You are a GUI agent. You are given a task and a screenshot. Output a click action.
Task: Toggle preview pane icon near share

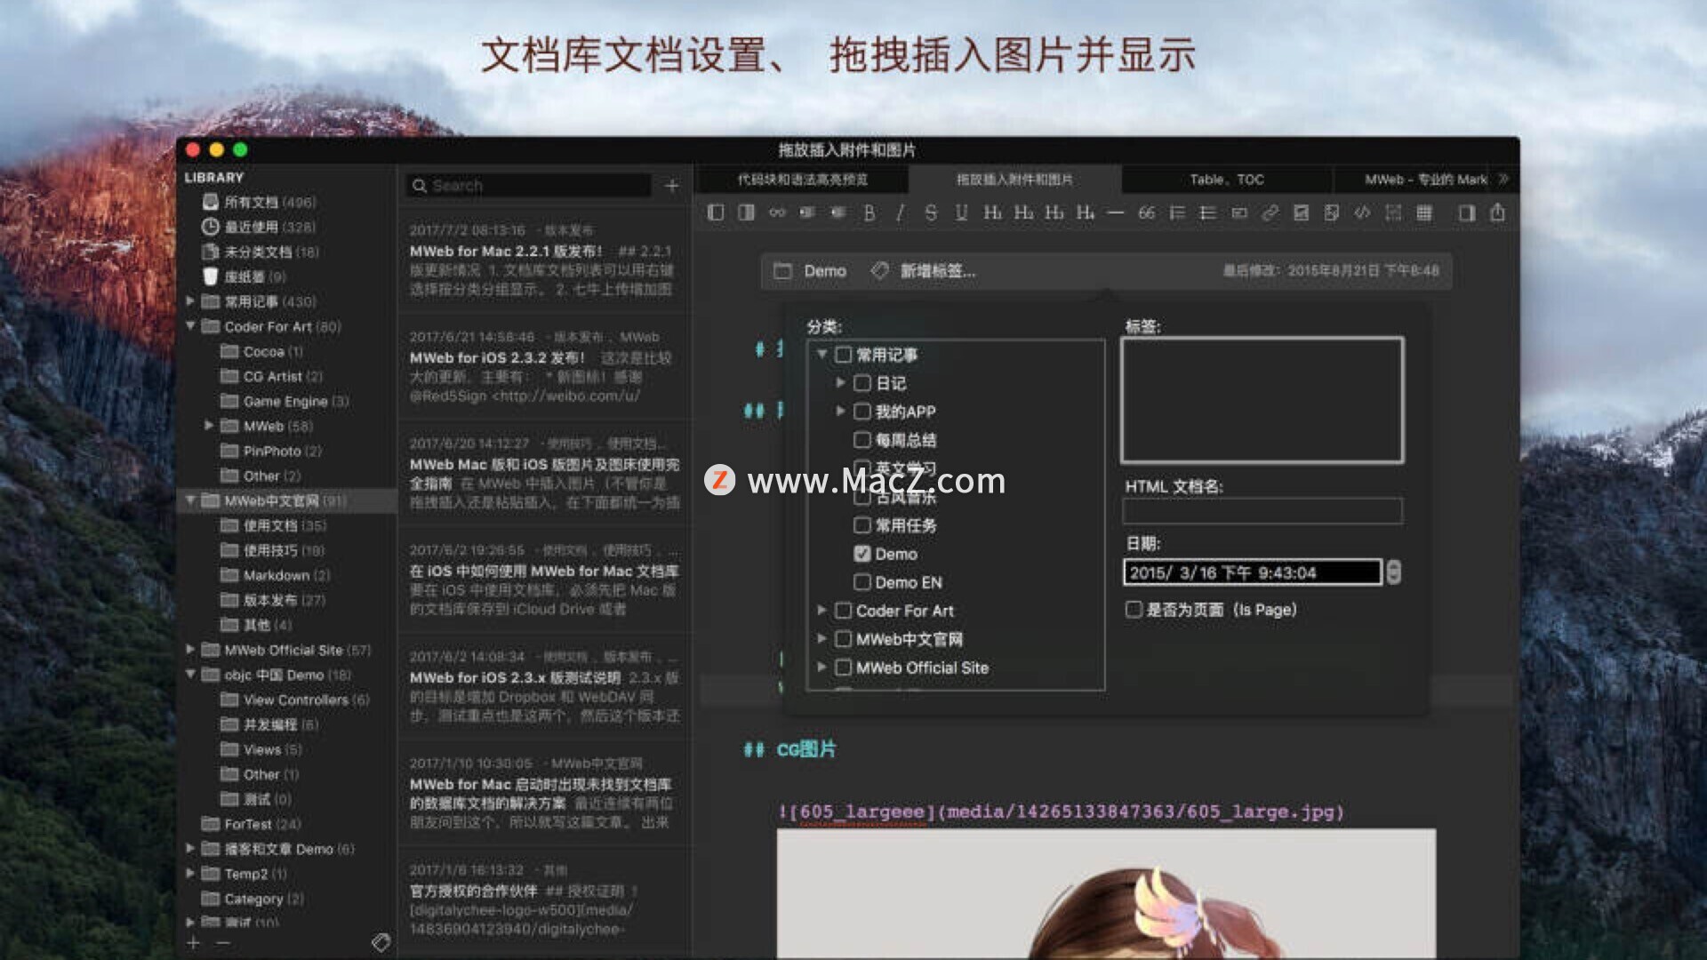(1467, 213)
